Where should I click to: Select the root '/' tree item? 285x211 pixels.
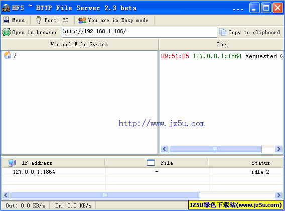click(15, 55)
